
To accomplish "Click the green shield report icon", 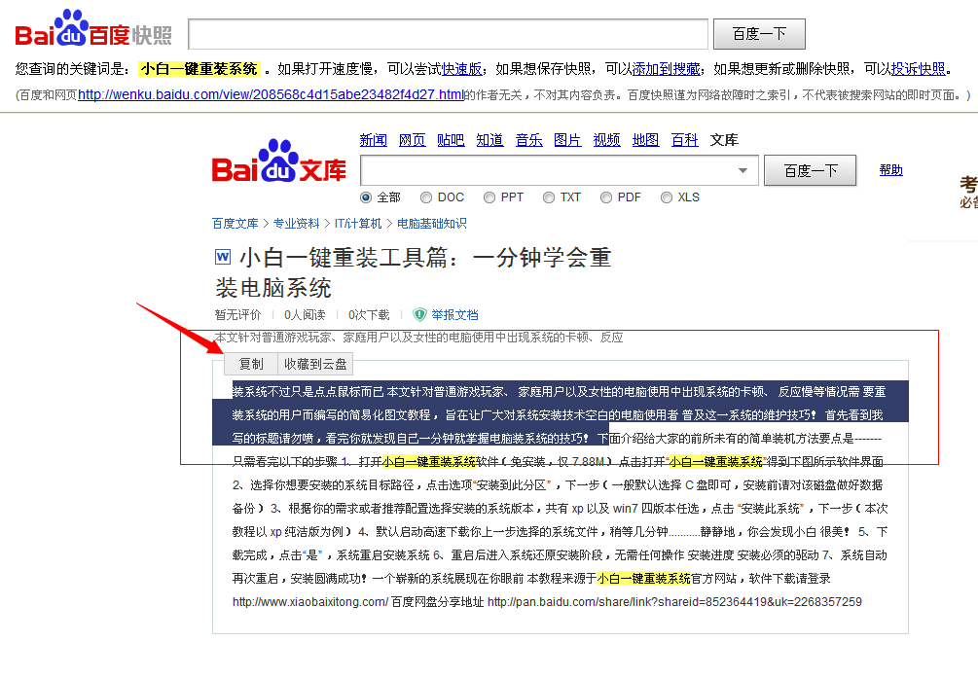I will click(419, 314).
